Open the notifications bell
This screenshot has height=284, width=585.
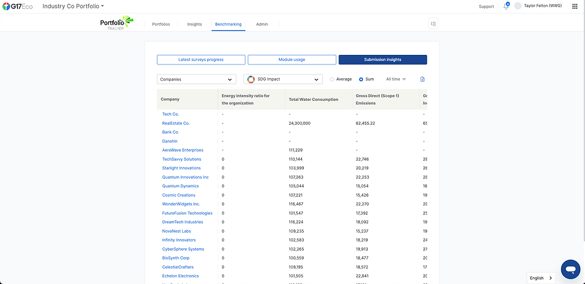506,6
